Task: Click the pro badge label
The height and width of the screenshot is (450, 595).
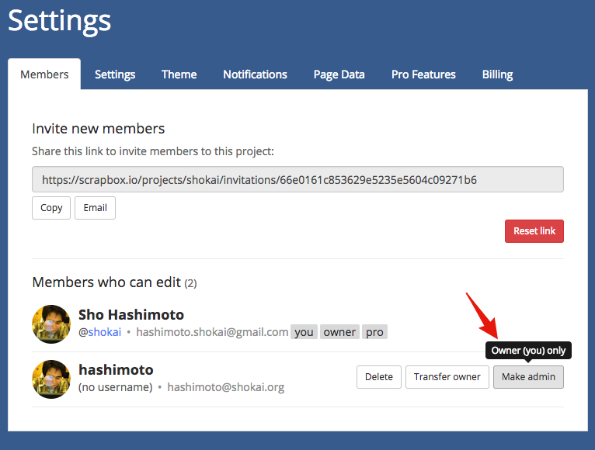Action: click(374, 332)
